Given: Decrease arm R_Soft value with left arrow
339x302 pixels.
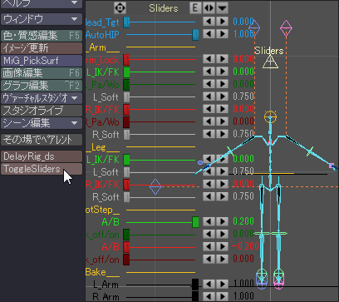Looking at the screenshot, I should 209,134.
